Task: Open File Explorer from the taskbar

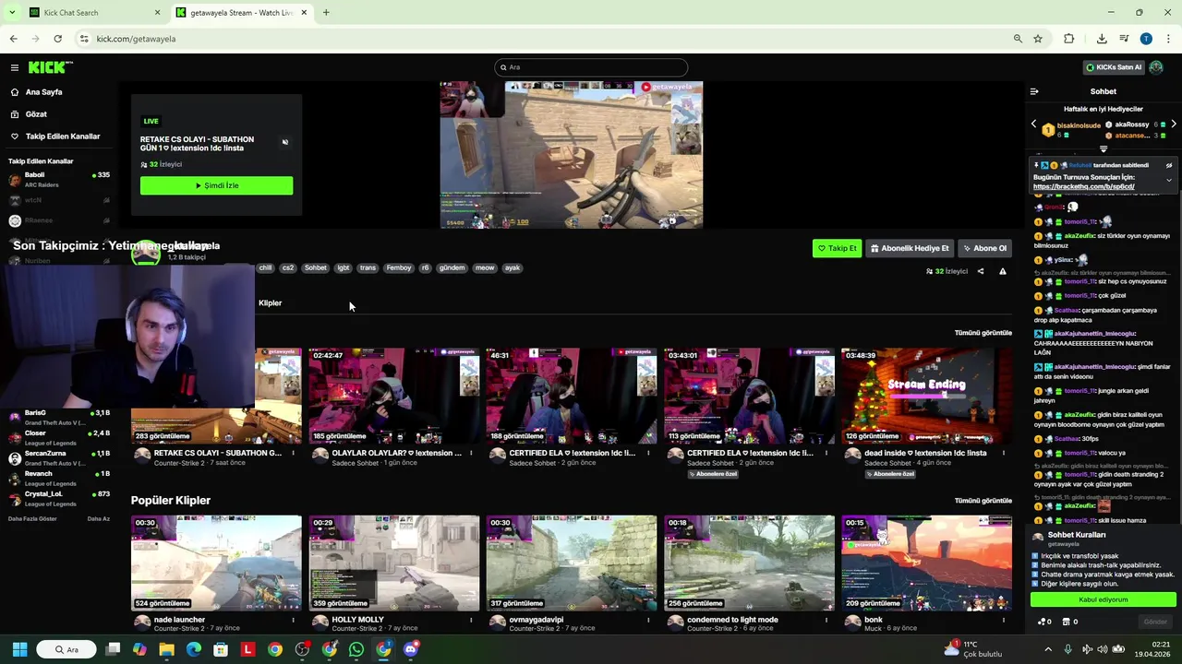Action: pos(166,649)
